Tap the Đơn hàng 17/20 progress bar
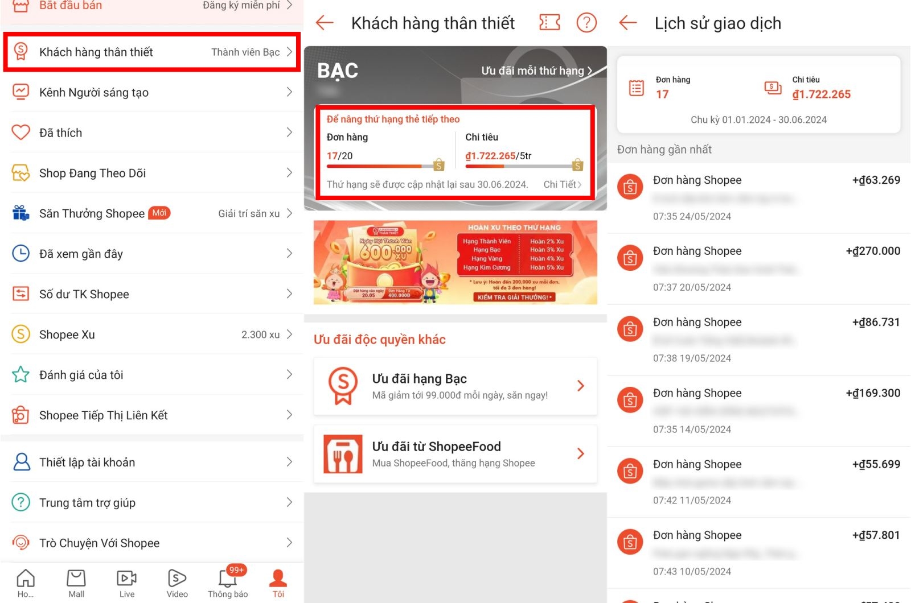This screenshot has height=603, width=911. (385, 166)
